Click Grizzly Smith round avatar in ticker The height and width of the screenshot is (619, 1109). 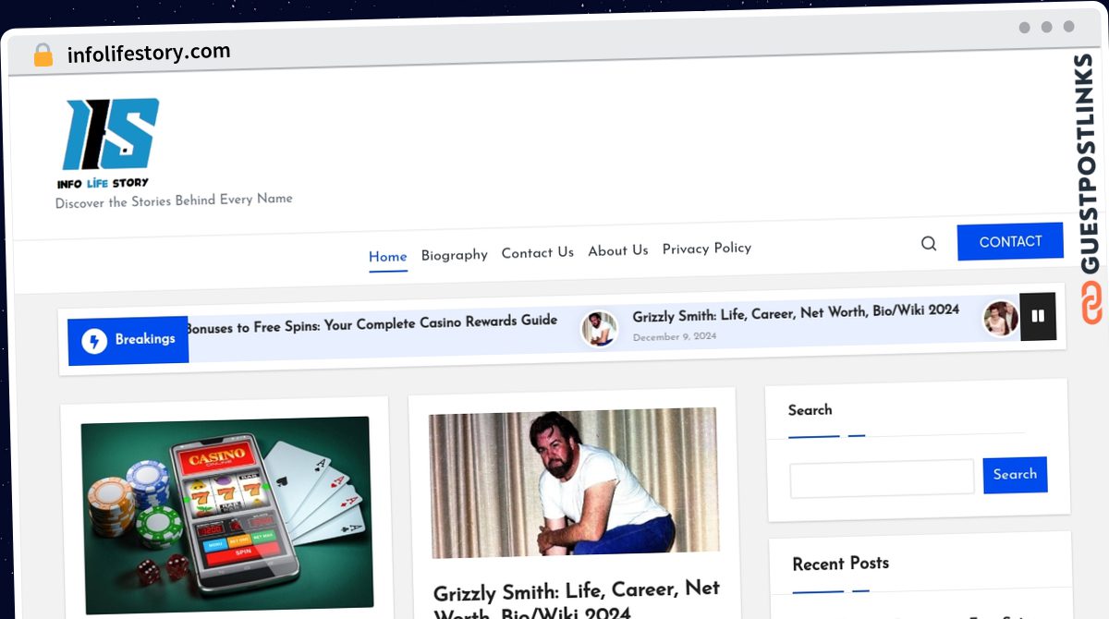599,328
